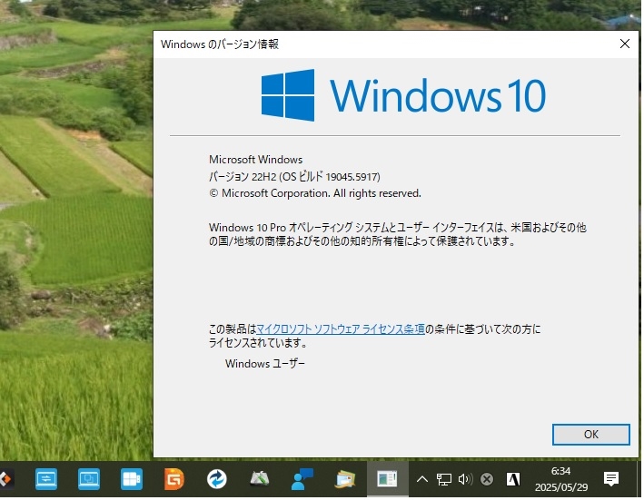The width and height of the screenshot is (644, 500).
Task: Click the Show desktop strip at the taskbar end
Action: (x=641, y=481)
